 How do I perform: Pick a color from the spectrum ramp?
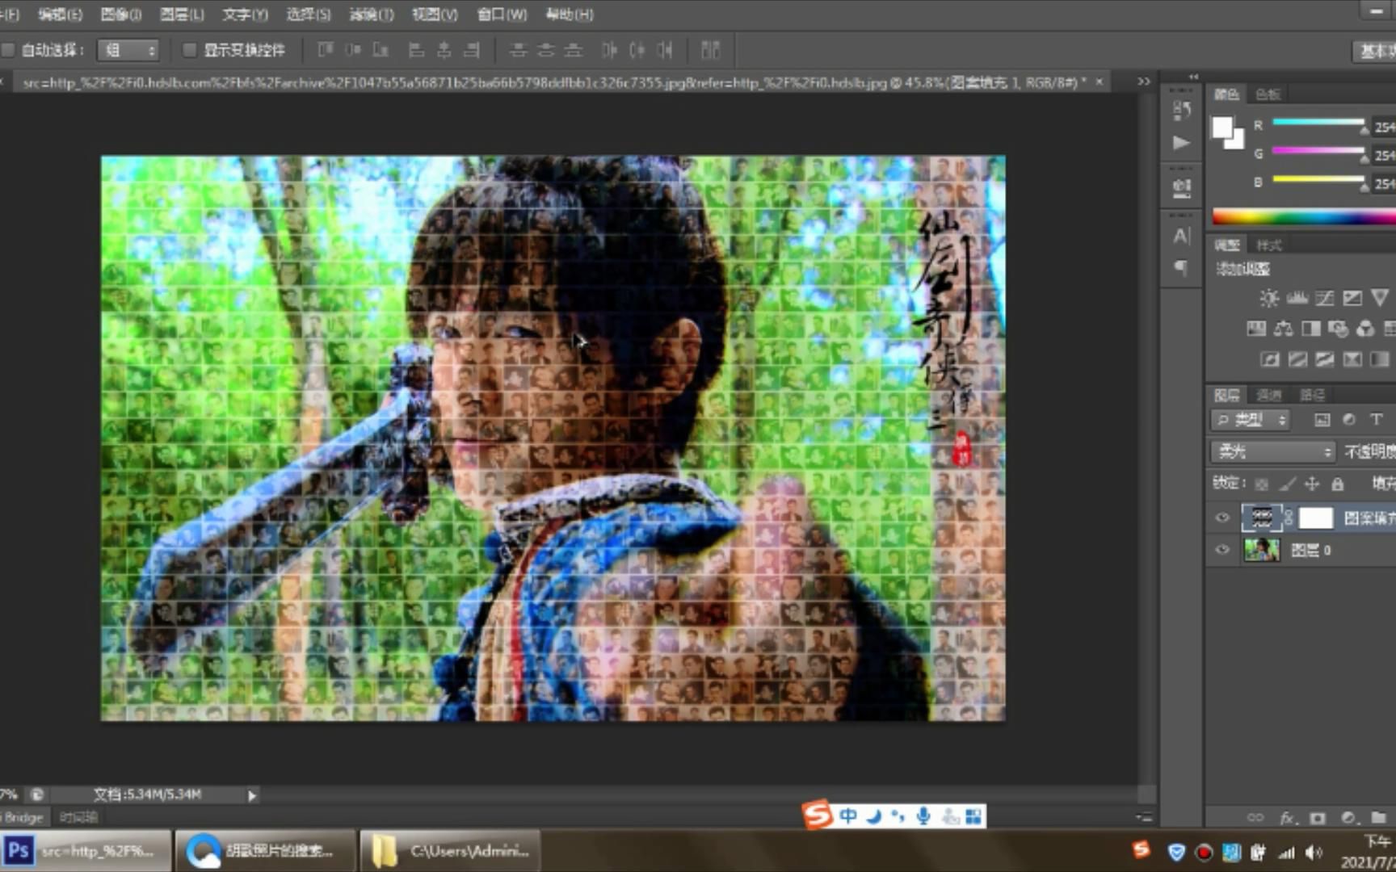[1304, 216]
